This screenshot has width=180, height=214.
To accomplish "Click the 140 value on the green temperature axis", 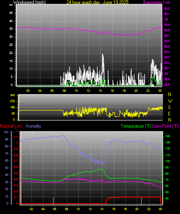I will pos(168,136).
